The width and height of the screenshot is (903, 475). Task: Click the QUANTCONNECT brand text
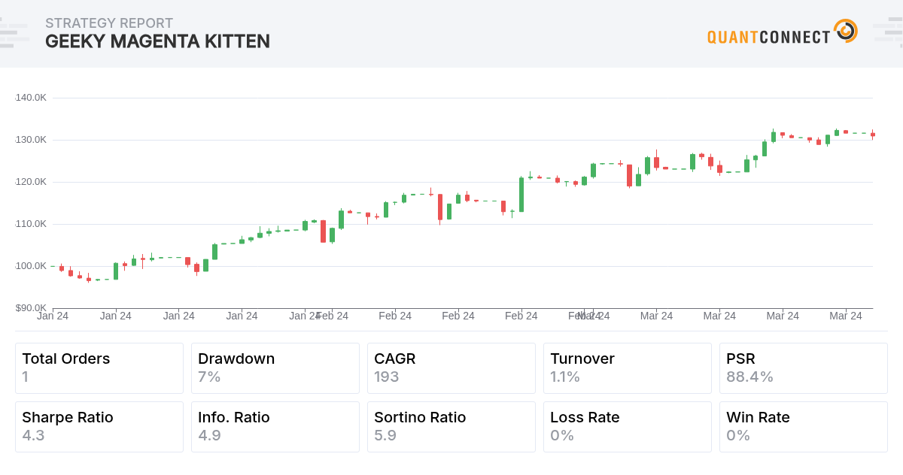(768, 36)
